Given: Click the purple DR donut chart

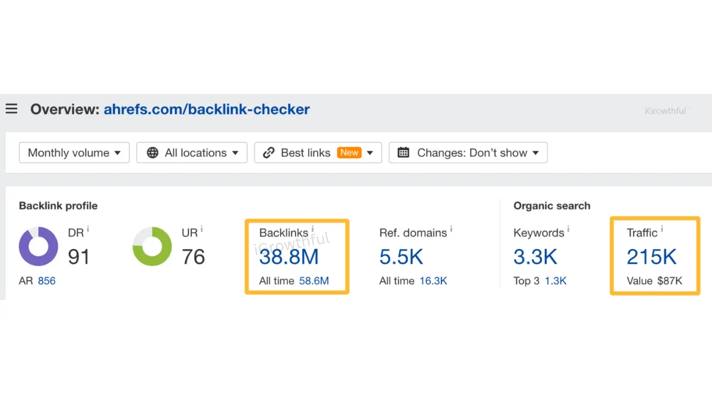Looking at the screenshot, I should pyautogui.click(x=38, y=246).
